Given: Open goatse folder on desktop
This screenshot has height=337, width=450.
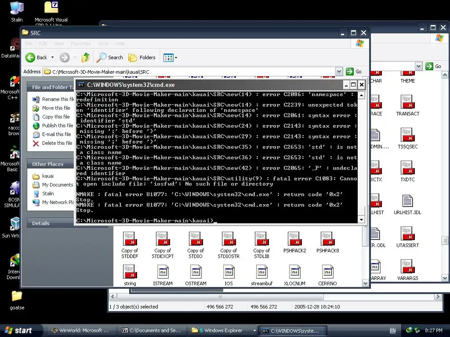Looking at the screenshot, I should [x=17, y=300].
